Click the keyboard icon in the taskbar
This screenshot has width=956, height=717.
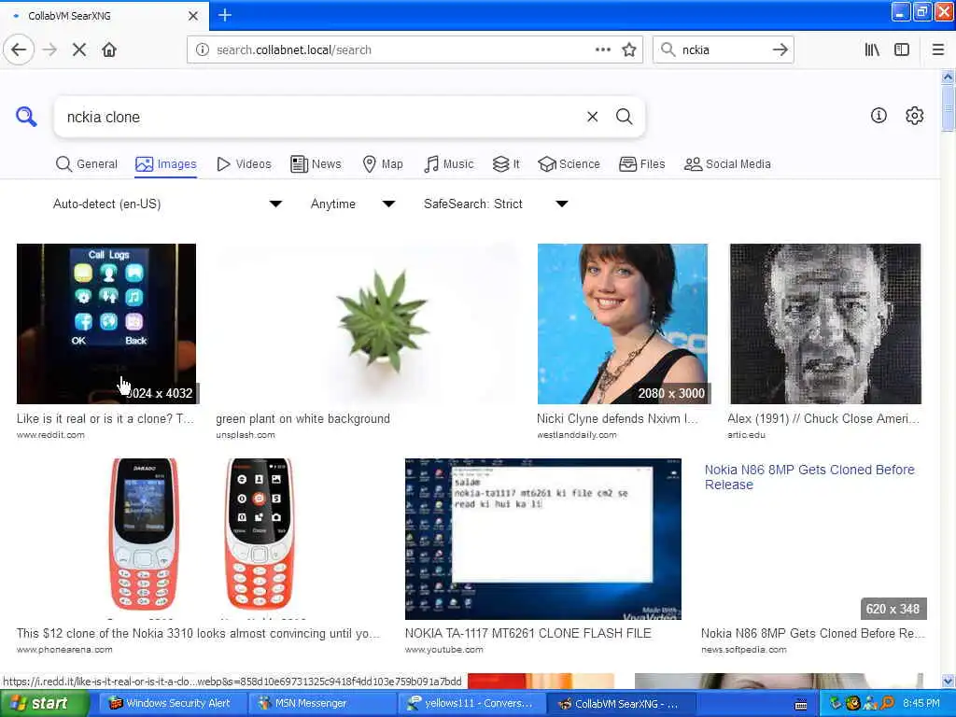[x=801, y=705]
